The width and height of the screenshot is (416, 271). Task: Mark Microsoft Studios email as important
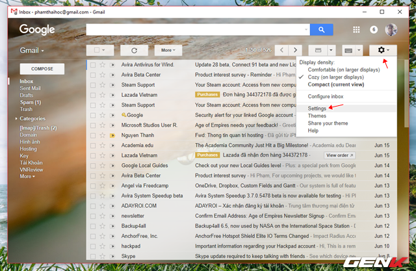(x=112, y=125)
